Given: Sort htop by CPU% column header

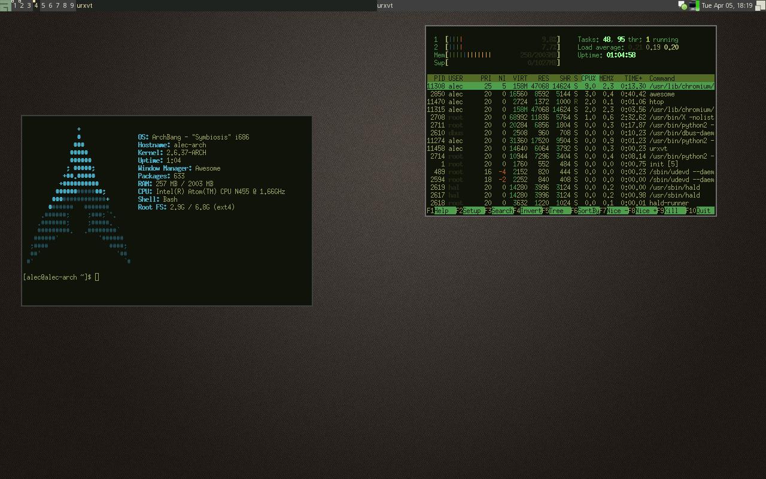Looking at the screenshot, I should [x=588, y=78].
